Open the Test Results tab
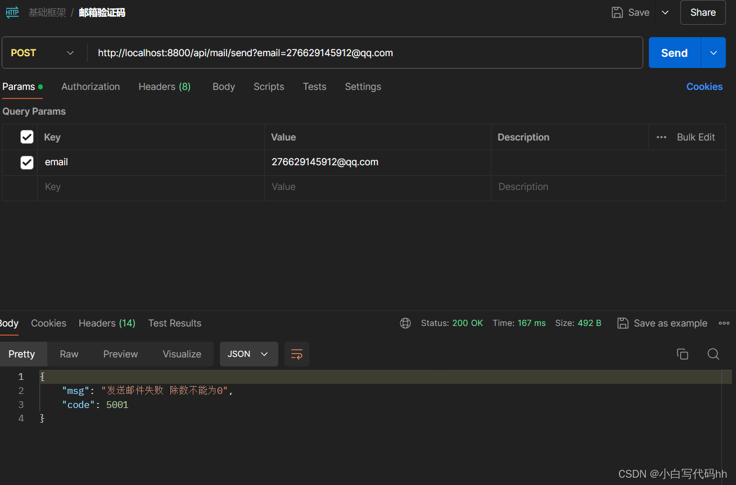This screenshot has width=736, height=485. click(175, 323)
